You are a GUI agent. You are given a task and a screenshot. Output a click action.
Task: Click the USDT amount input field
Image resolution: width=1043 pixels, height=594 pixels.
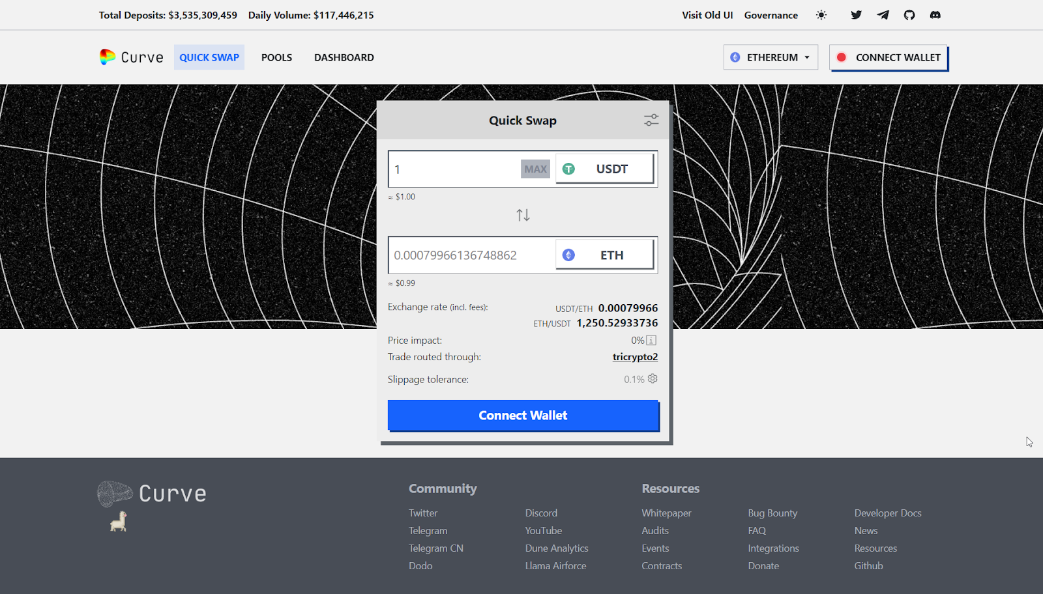454,169
